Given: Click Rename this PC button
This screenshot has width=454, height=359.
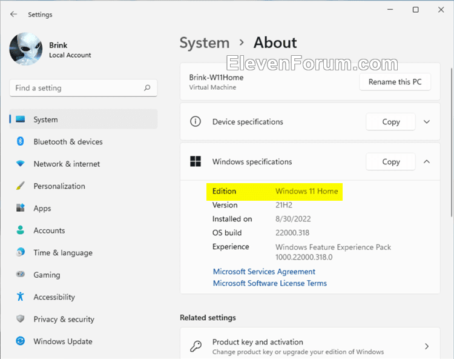Looking at the screenshot, I should coord(395,82).
